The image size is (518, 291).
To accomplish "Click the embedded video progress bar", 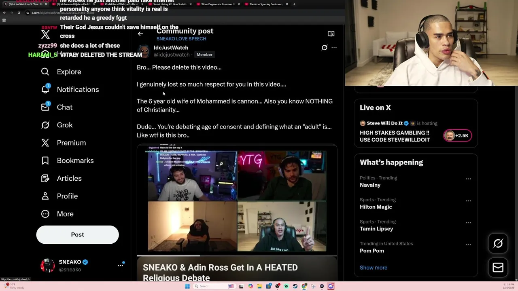I will point(237,255).
